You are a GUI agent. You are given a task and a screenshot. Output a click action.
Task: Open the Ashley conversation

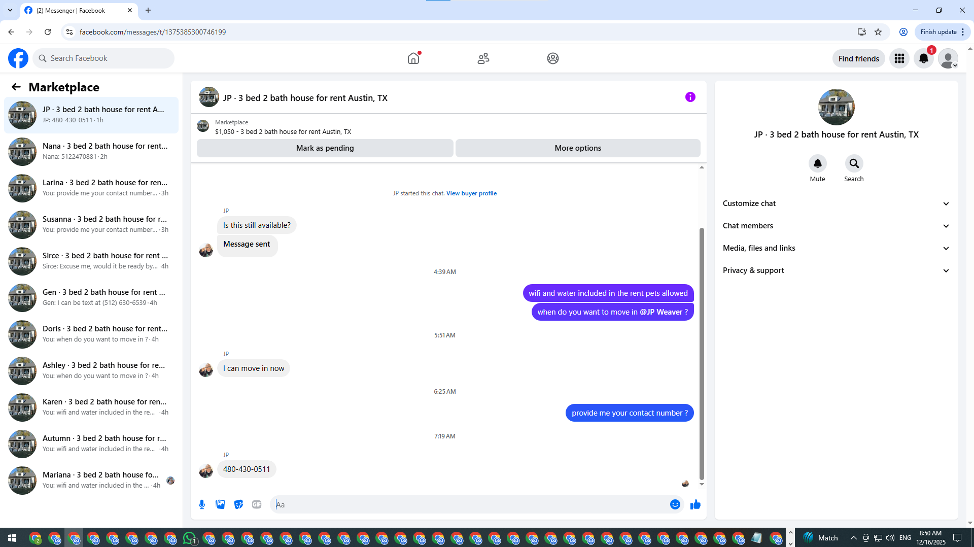pyautogui.click(x=91, y=370)
